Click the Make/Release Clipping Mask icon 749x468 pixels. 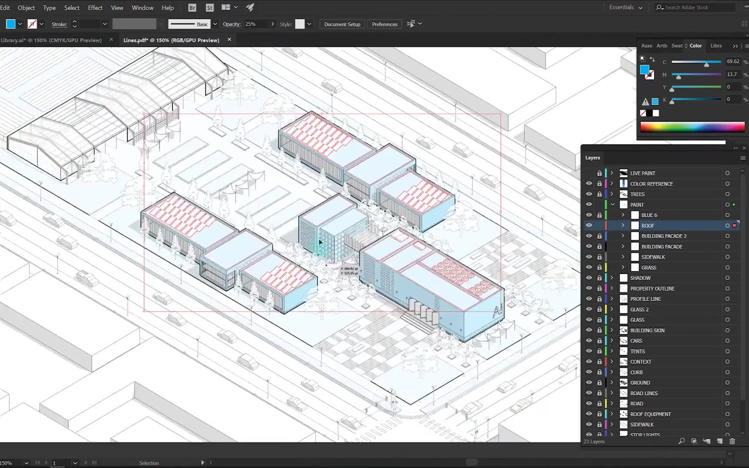click(694, 441)
